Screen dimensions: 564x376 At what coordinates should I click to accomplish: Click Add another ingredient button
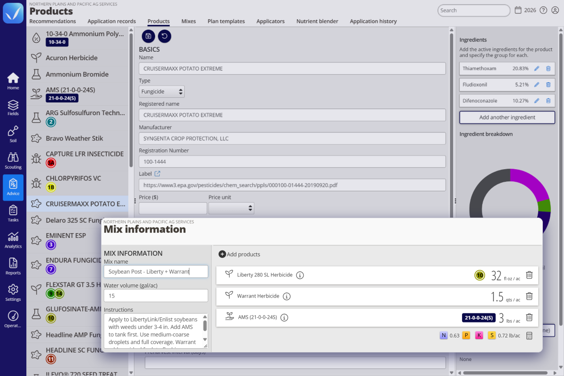[x=507, y=117]
